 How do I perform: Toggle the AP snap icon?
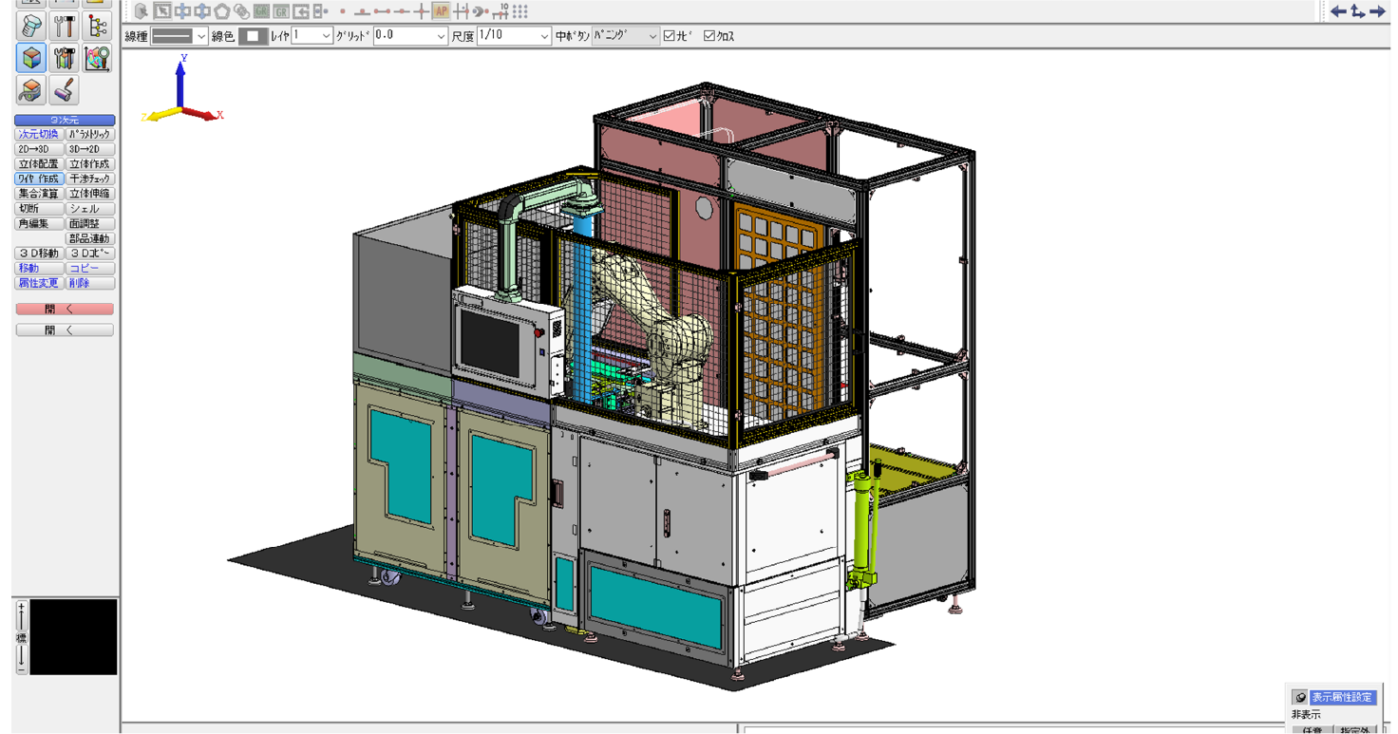pyautogui.click(x=441, y=11)
